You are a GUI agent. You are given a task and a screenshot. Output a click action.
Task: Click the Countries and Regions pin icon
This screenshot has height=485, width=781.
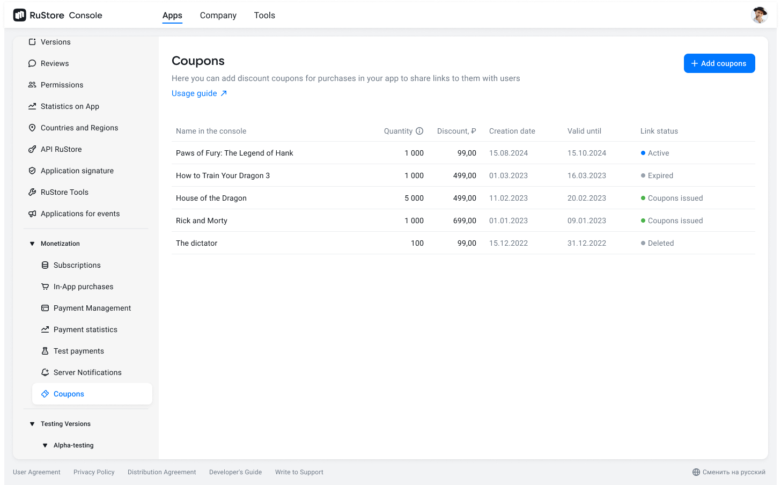pos(32,128)
